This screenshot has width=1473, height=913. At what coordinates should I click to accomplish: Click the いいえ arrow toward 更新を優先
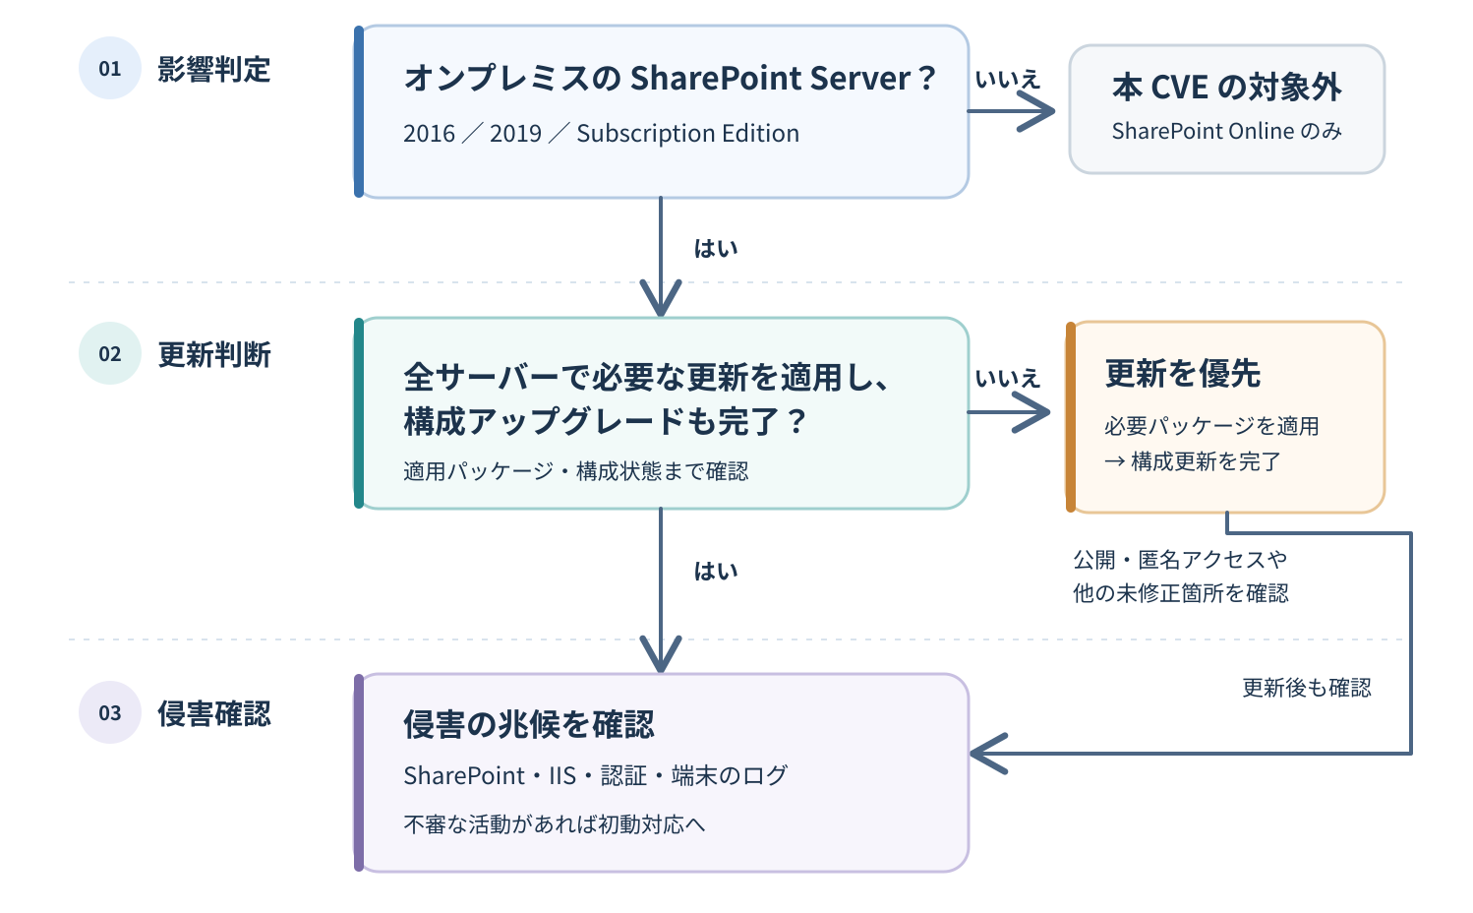click(x=1010, y=412)
